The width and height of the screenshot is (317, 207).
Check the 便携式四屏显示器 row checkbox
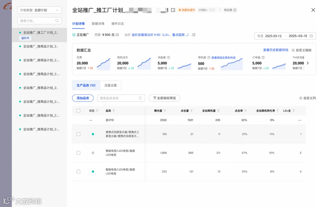tap(79, 134)
